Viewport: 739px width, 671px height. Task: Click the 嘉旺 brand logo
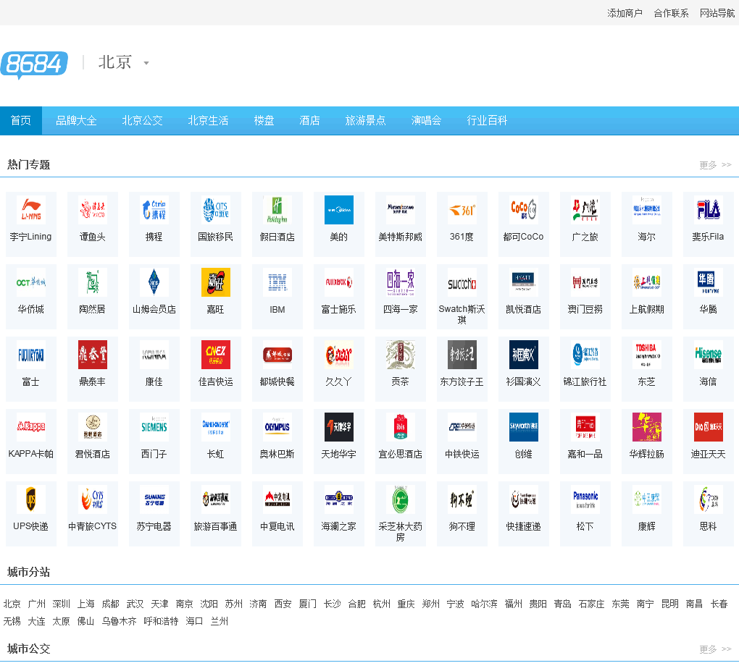(x=216, y=282)
